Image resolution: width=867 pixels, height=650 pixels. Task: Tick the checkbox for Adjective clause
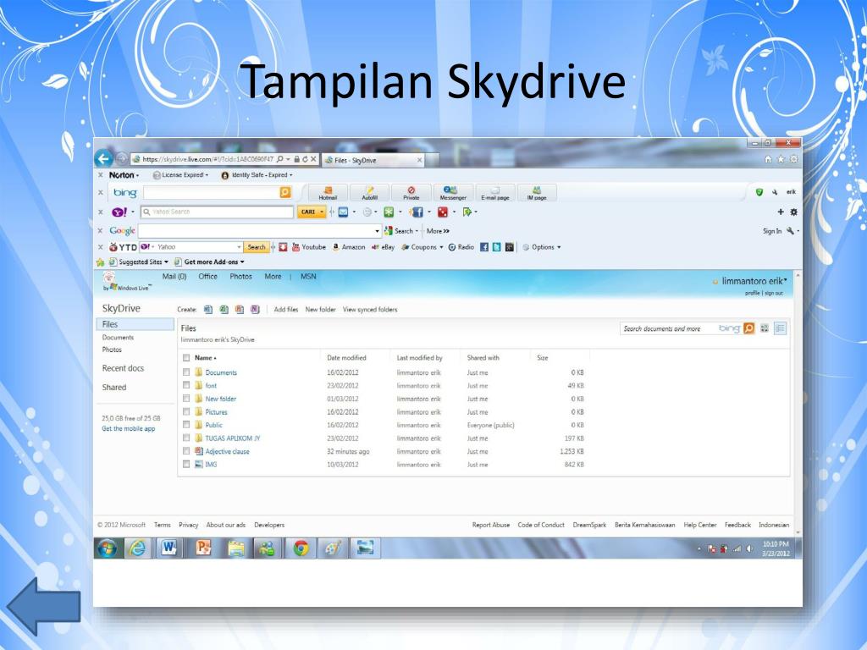[x=186, y=451]
